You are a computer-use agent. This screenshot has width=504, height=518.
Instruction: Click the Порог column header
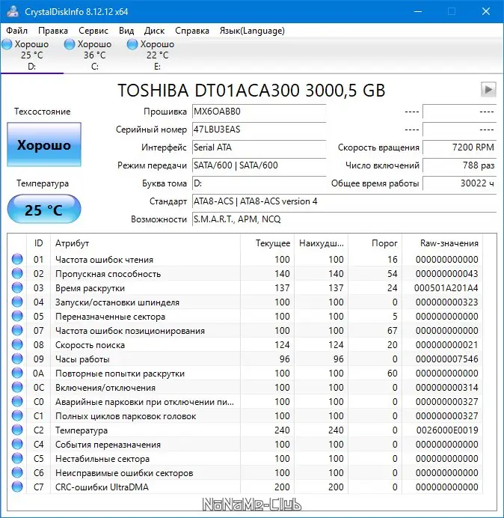pos(375,243)
